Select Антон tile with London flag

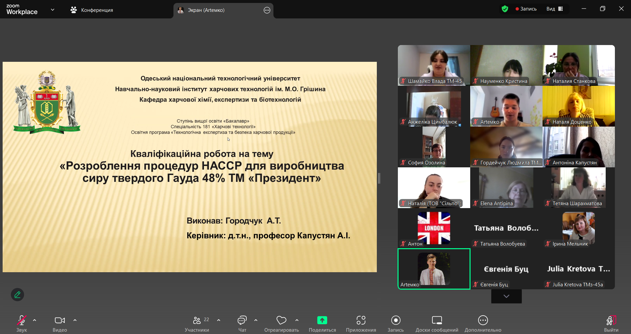coord(434,228)
